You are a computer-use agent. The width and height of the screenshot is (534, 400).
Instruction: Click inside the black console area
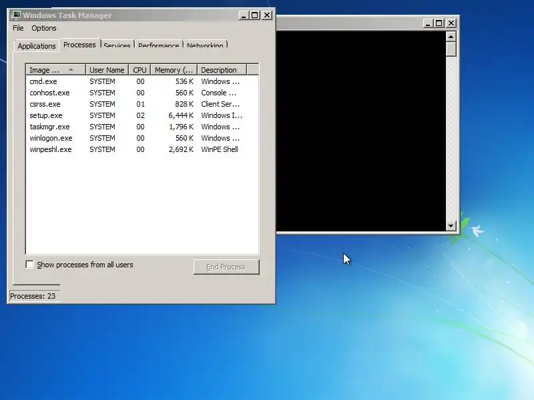[x=361, y=131]
